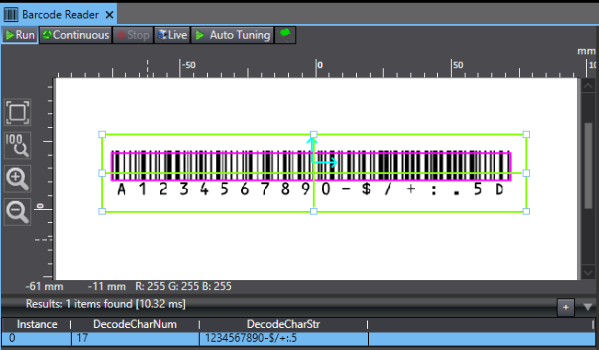Click the vertical scrollbar up arrow

(x=588, y=86)
